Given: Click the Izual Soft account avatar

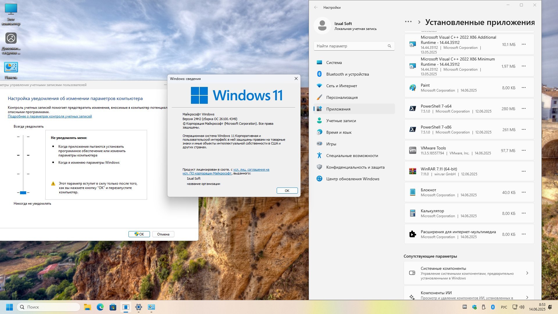Looking at the screenshot, I should (x=322, y=26).
